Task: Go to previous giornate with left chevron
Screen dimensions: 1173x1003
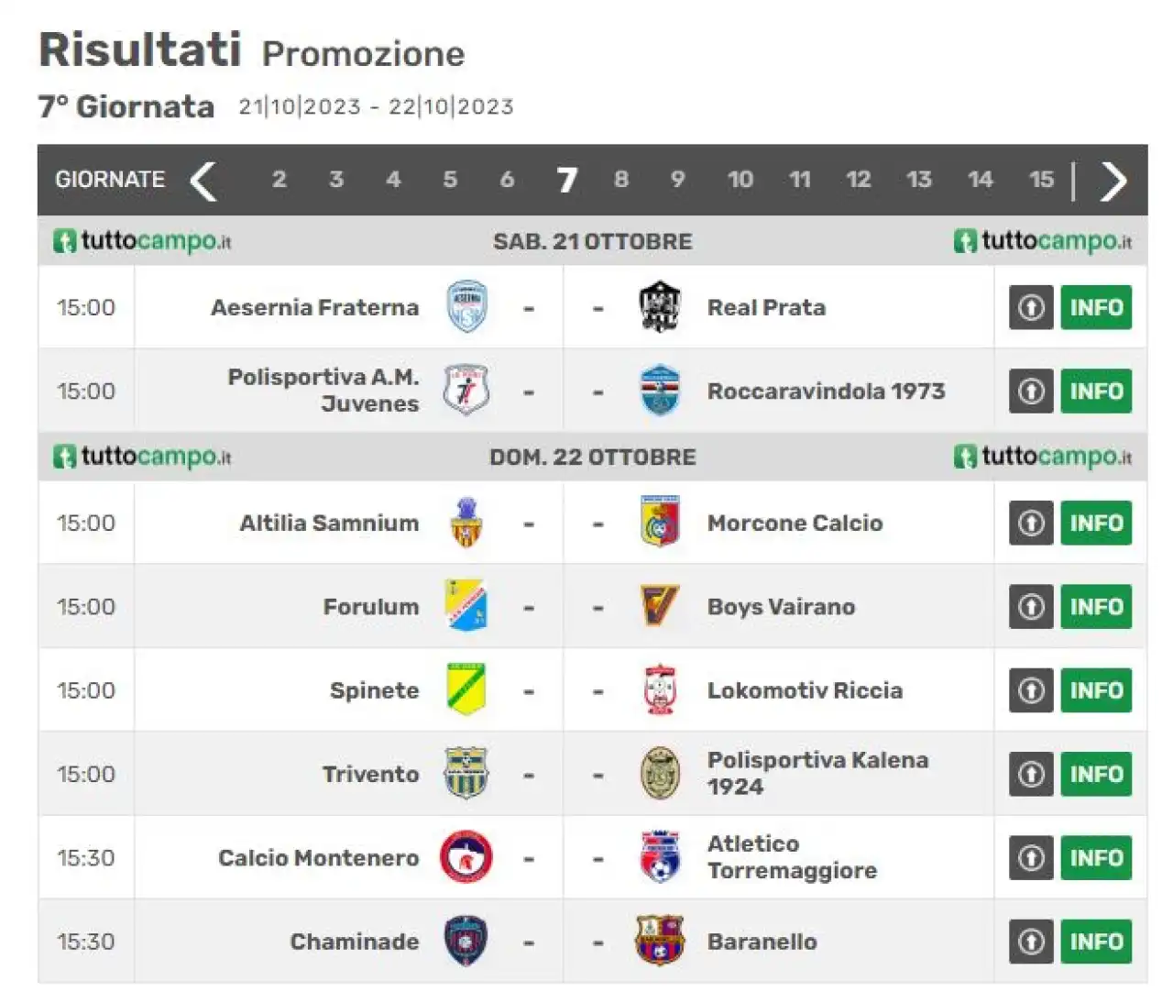Action: point(203,180)
